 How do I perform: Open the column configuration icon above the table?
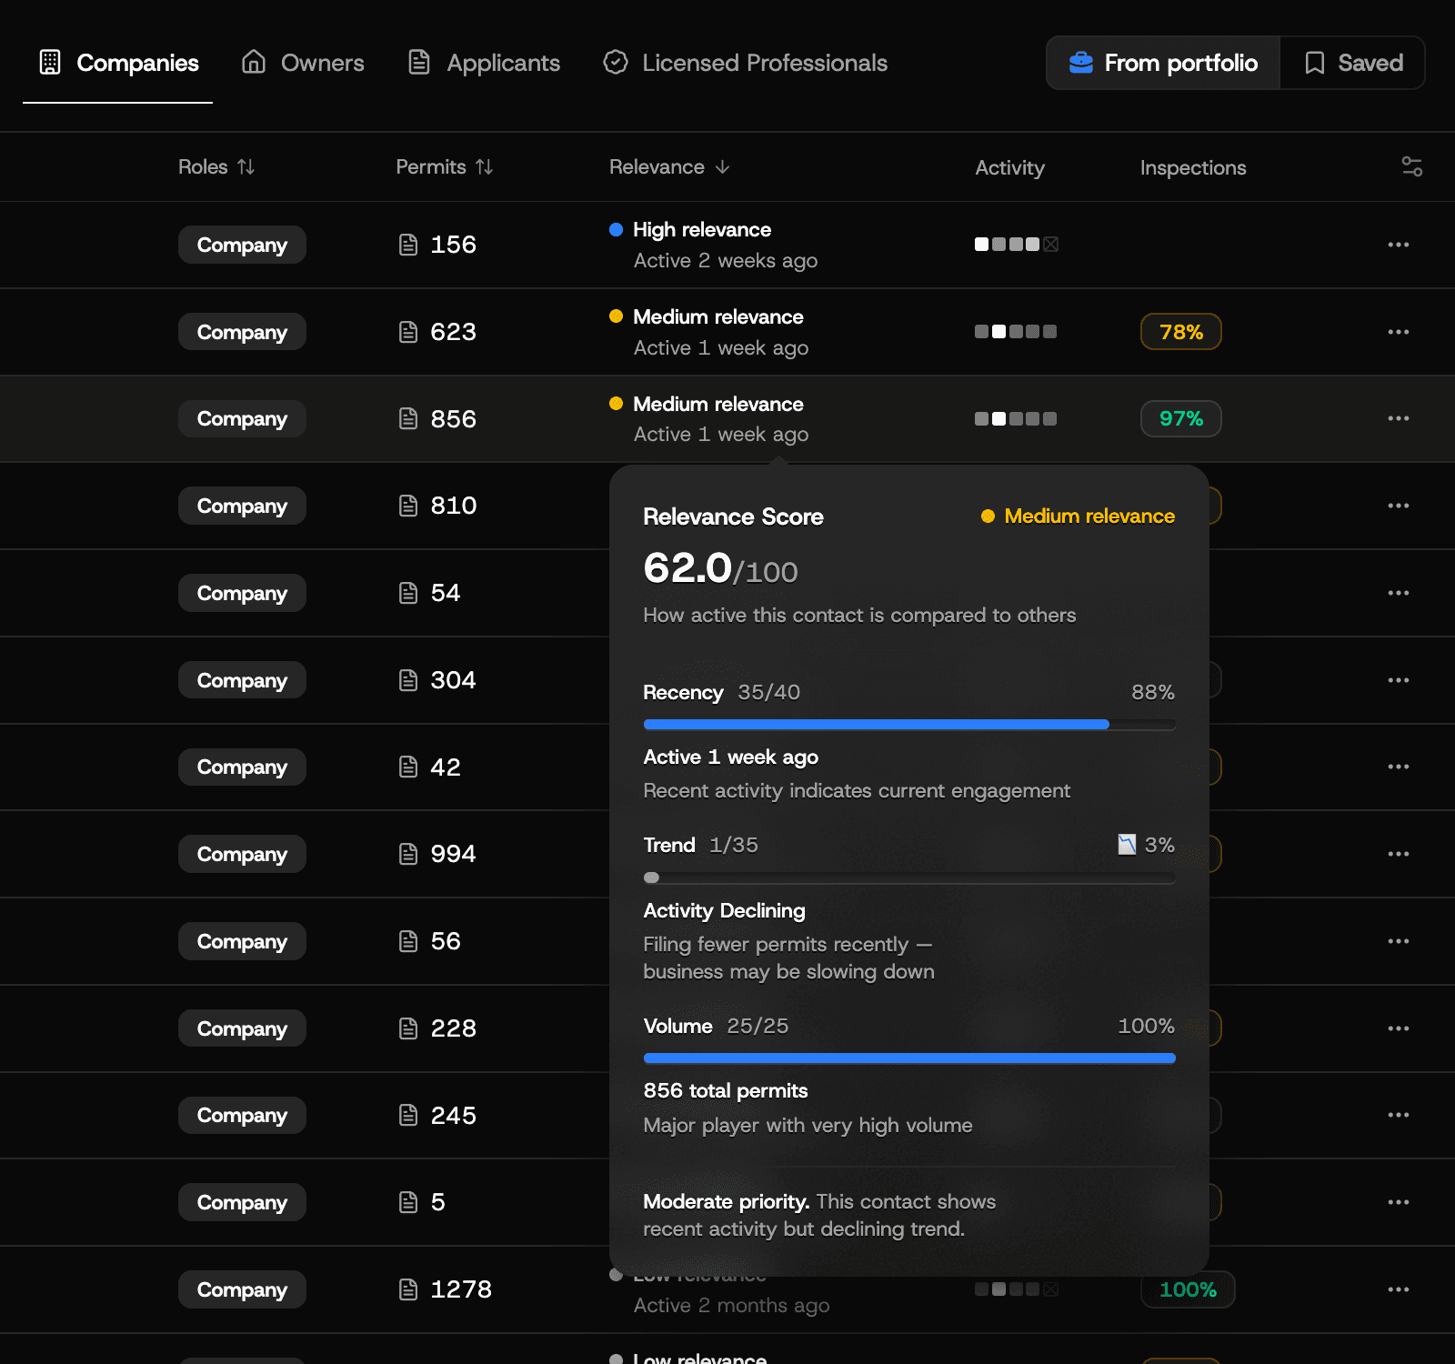click(1411, 166)
